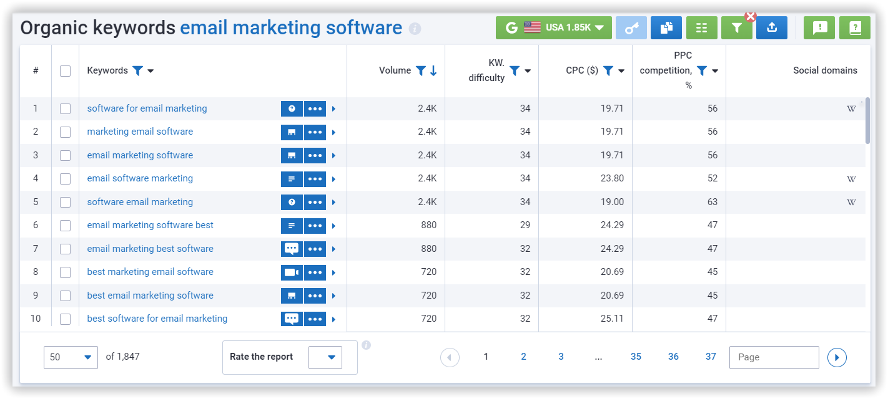Click SERP feature icon for 'software for email marketing'
Viewport: 888px width, 399px height.
(x=292, y=108)
